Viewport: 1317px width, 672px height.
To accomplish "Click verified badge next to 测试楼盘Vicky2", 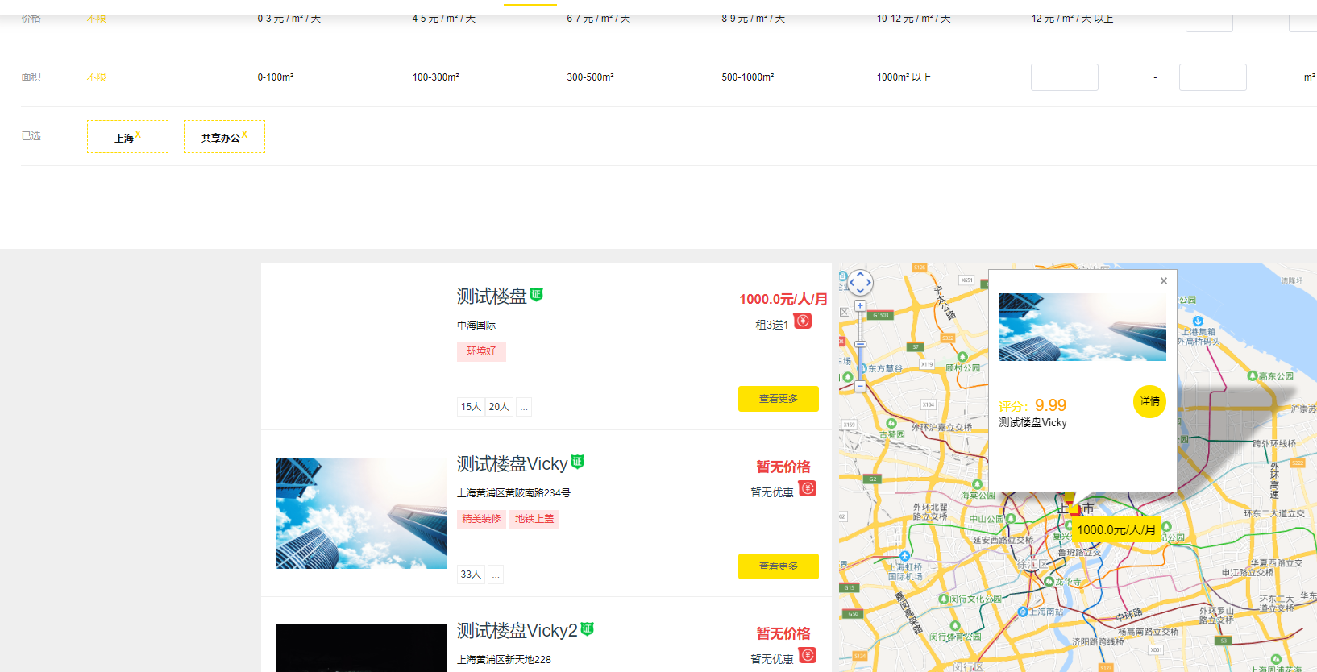I will pyautogui.click(x=587, y=628).
